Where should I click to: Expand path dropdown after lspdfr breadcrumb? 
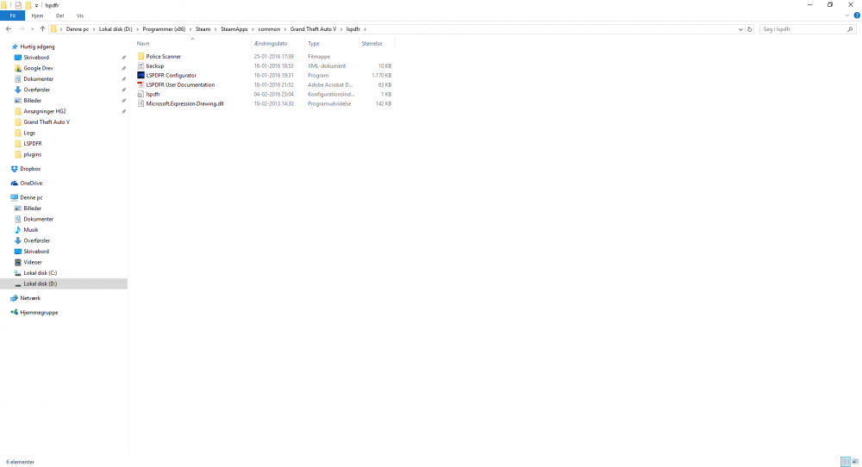365,29
